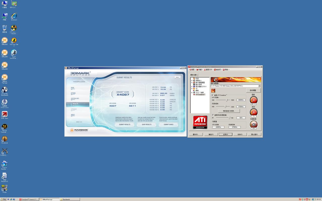
Task: Open the Profiles menu in Catalyst
Action: tap(209, 70)
